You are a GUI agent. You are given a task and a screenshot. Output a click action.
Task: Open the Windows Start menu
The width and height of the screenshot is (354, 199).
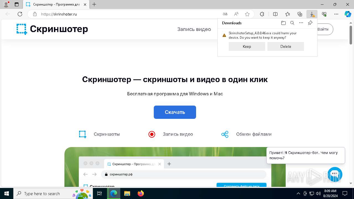click(x=6, y=193)
